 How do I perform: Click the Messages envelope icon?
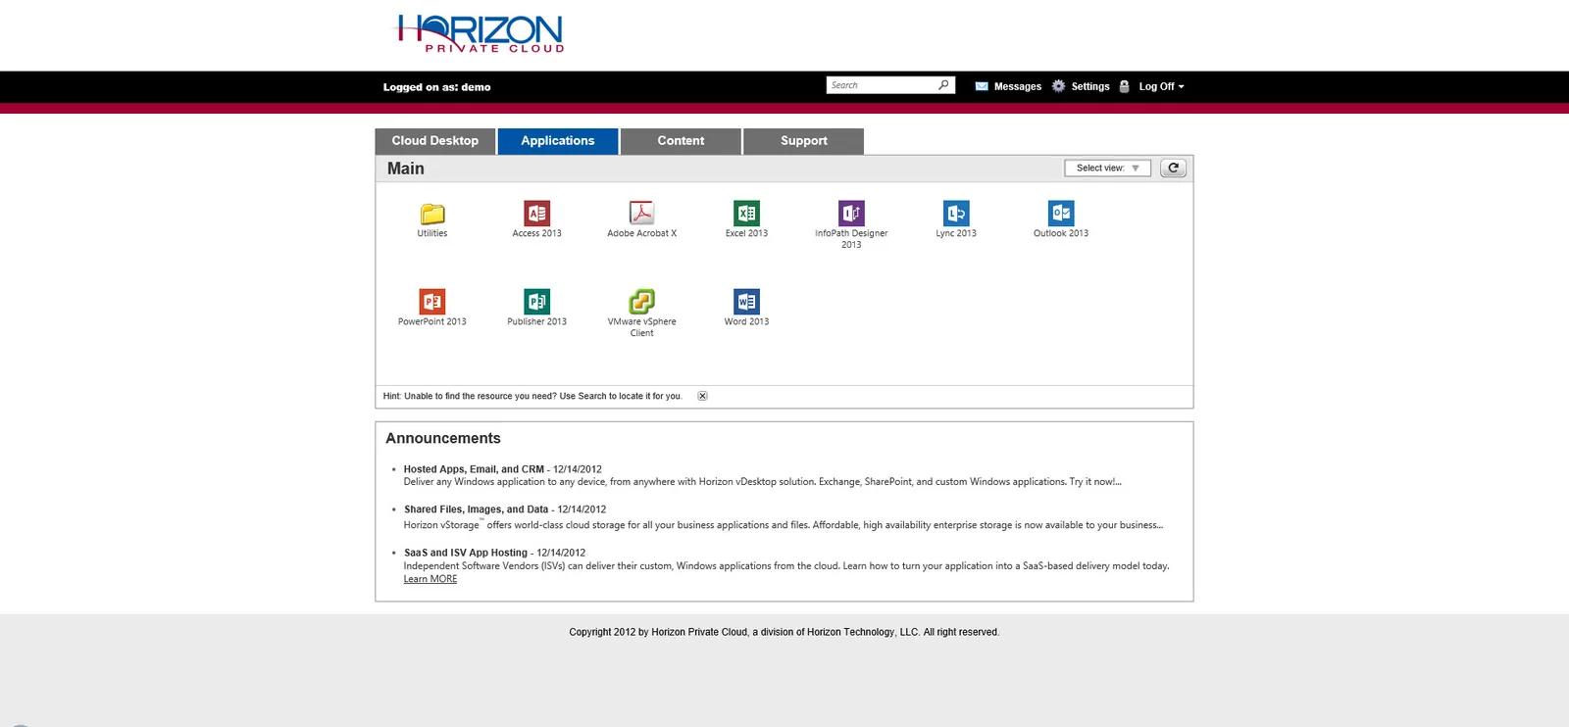click(982, 86)
